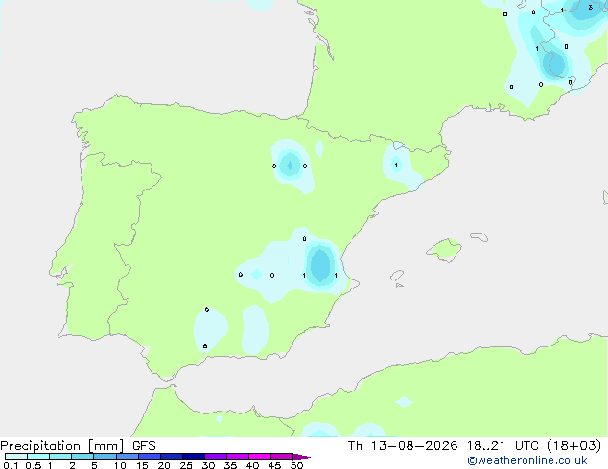Pick the legend swatch between 2 and 5

point(82,457)
